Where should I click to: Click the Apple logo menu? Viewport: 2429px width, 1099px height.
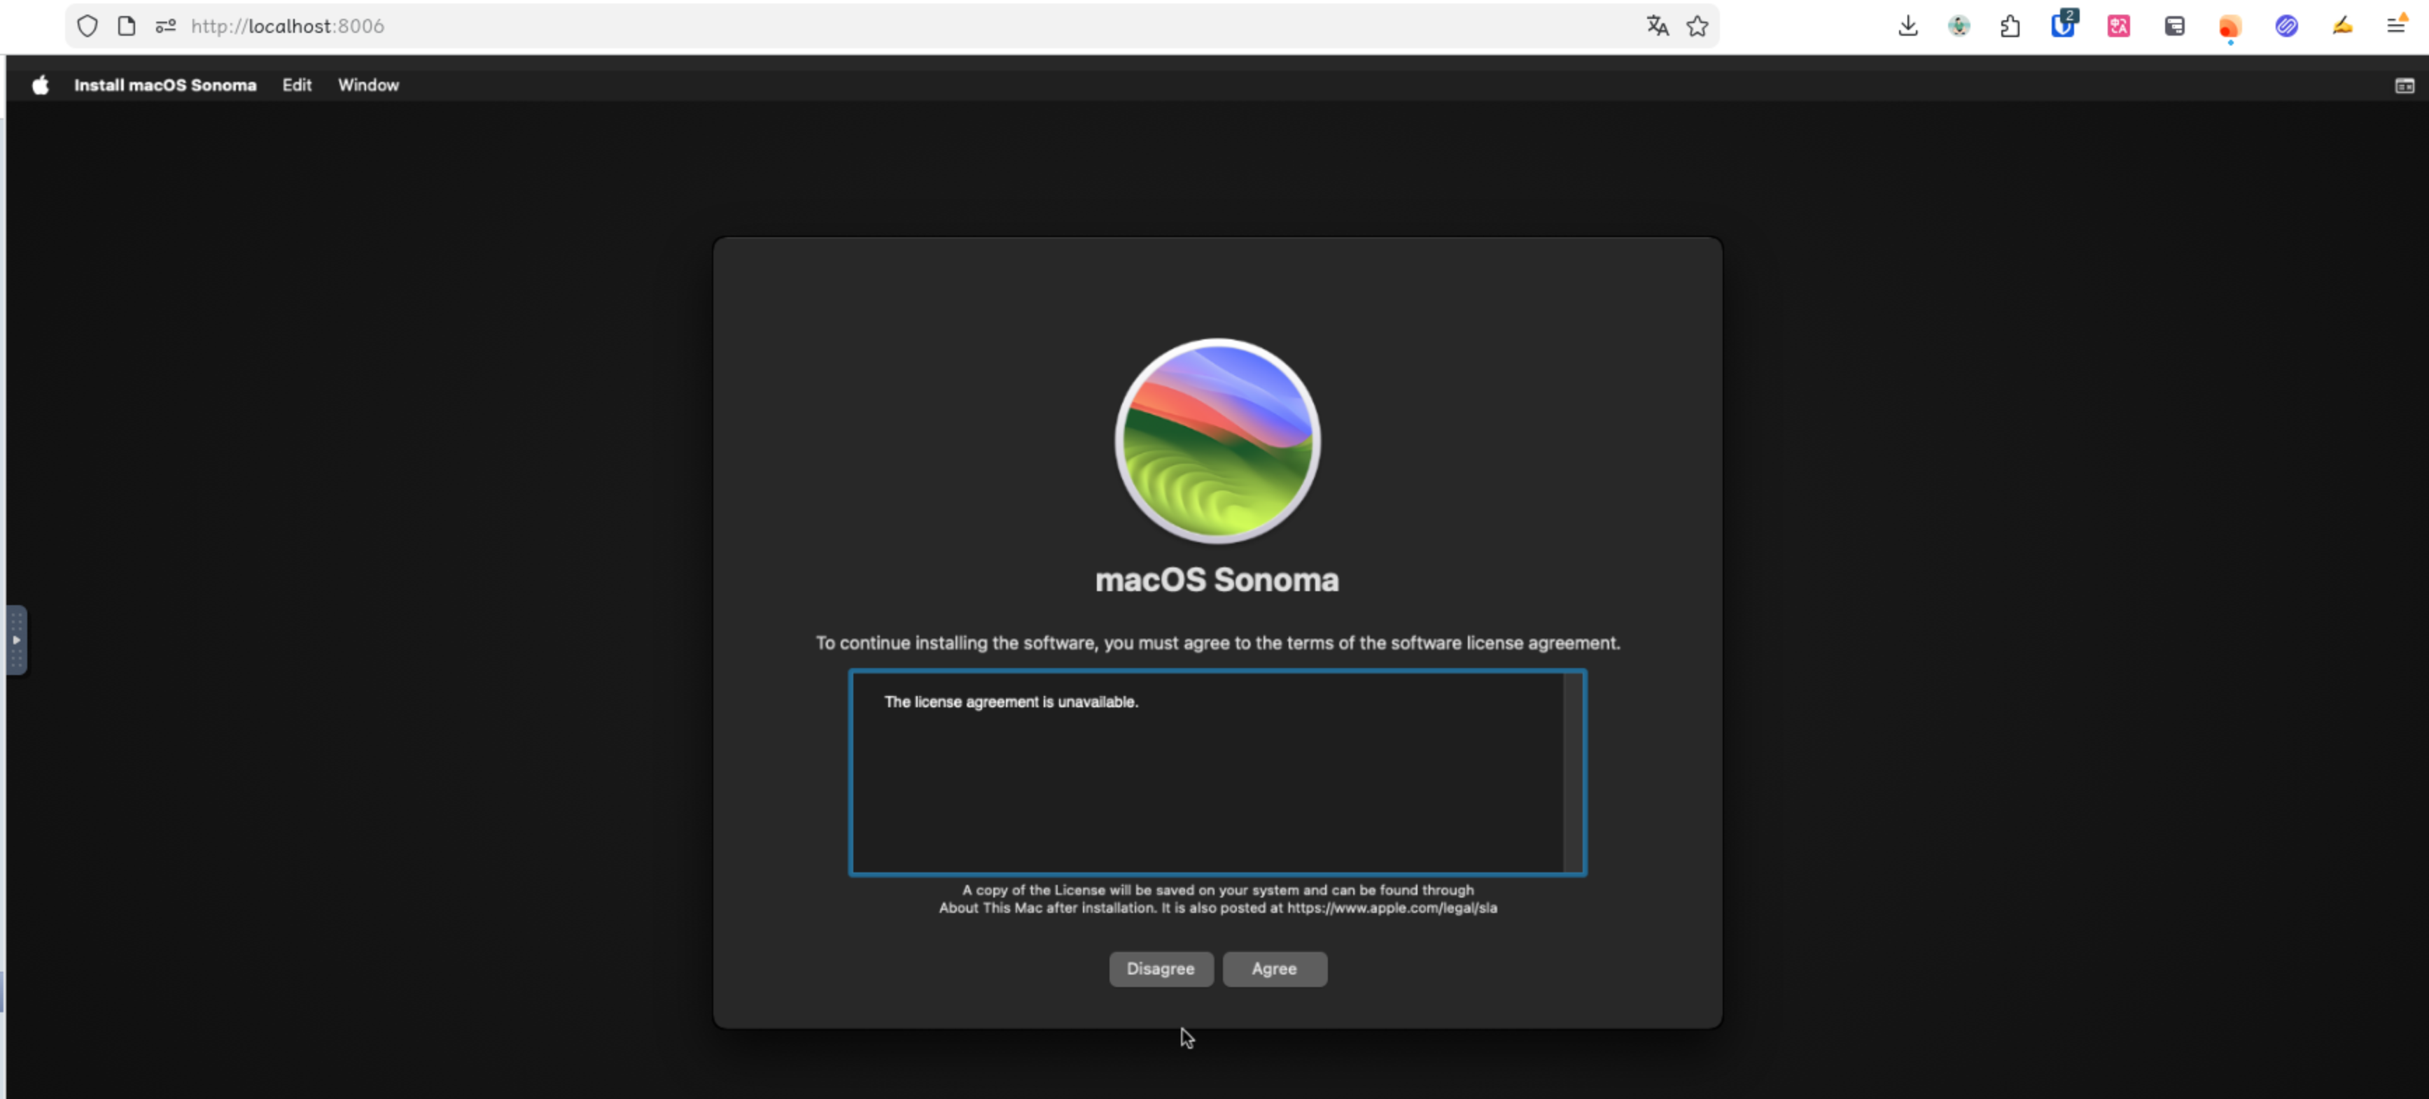[x=40, y=85]
